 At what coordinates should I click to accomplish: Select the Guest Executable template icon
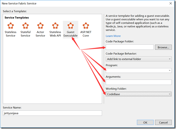(x=71, y=26)
